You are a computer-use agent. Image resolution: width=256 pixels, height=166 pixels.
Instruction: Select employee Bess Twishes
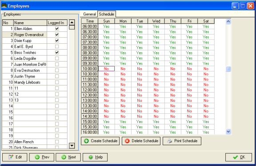point(30,53)
